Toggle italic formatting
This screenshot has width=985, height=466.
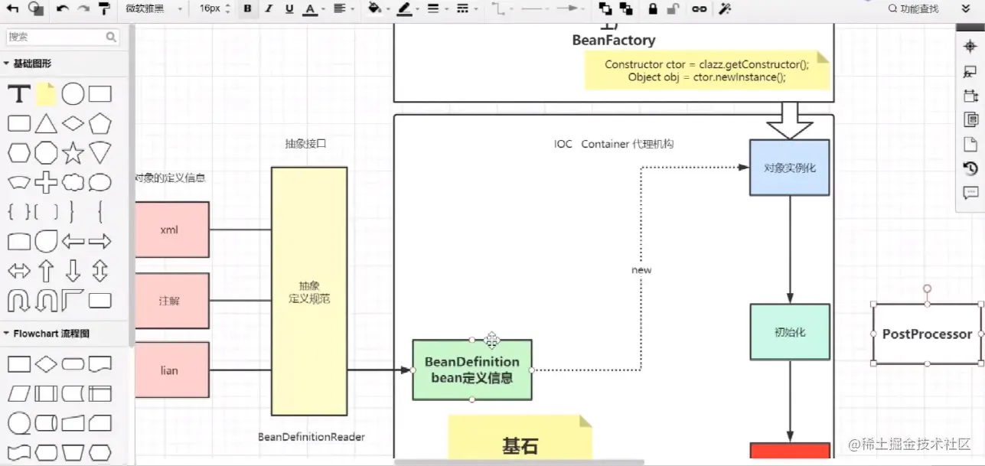[268, 9]
